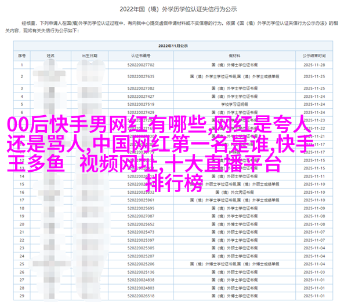Click the end date 2025-11-03
The width and height of the screenshot is (348, 302).
click(x=314, y=272)
